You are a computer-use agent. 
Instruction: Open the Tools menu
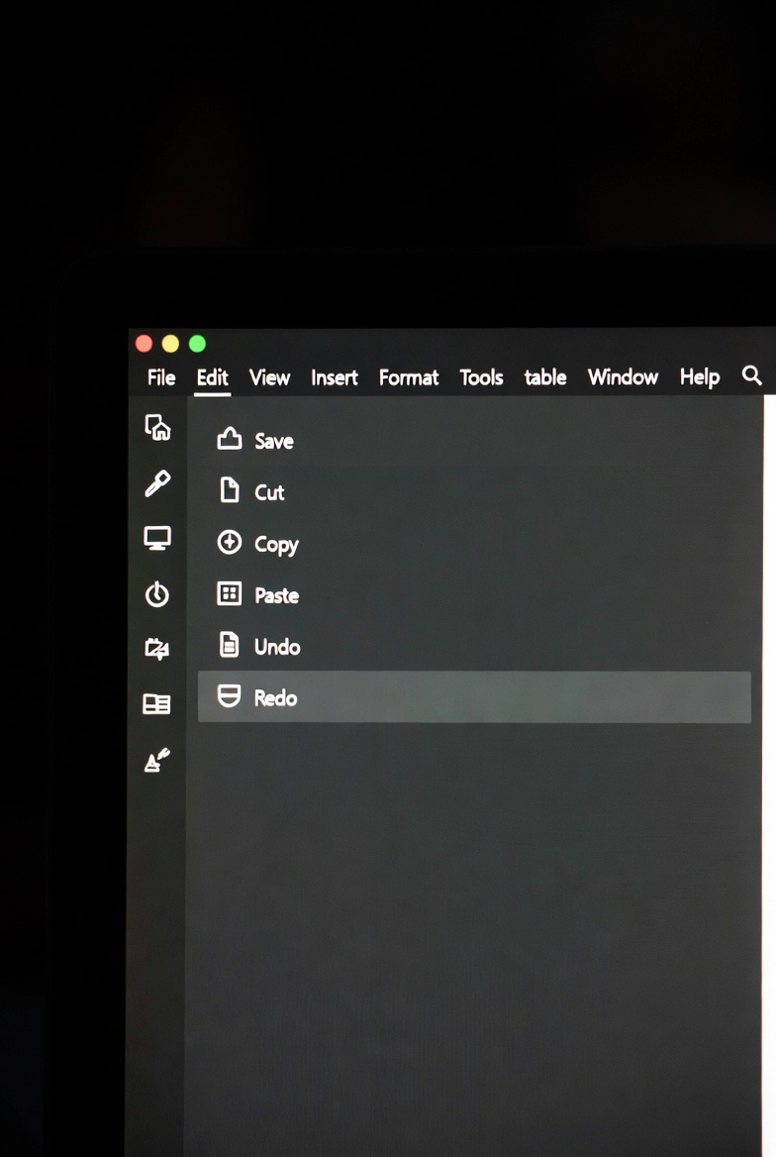481,377
